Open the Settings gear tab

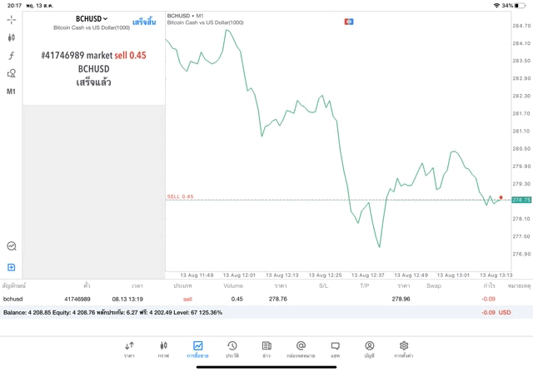(x=404, y=348)
